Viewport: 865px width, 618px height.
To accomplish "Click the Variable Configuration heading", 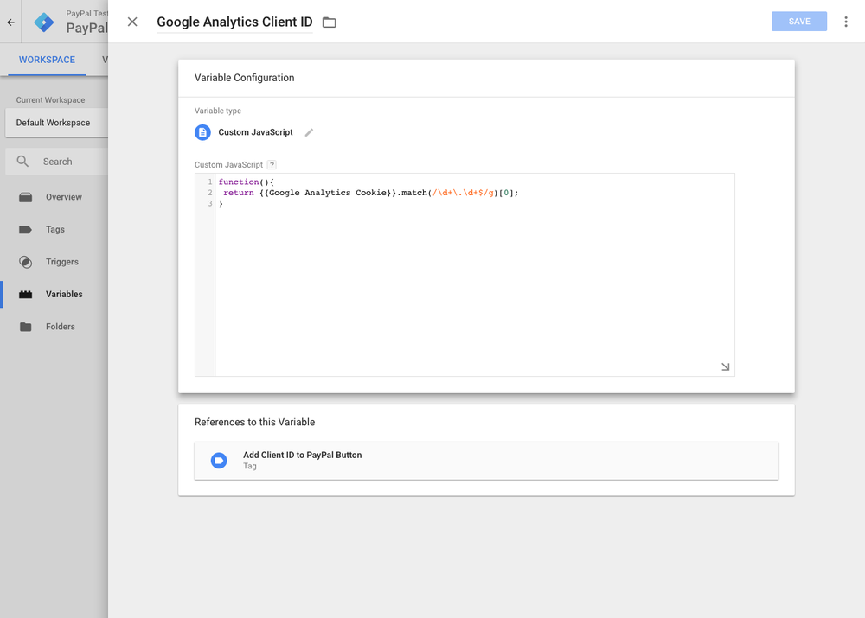I will click(x=245, y=78).
